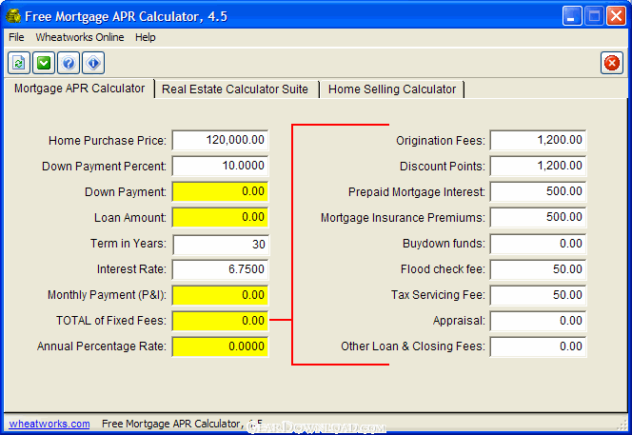The width and height of the screenshot is (632, 435).
Task: Select the Mortgage APR Calculator tab
Action: 79,89
